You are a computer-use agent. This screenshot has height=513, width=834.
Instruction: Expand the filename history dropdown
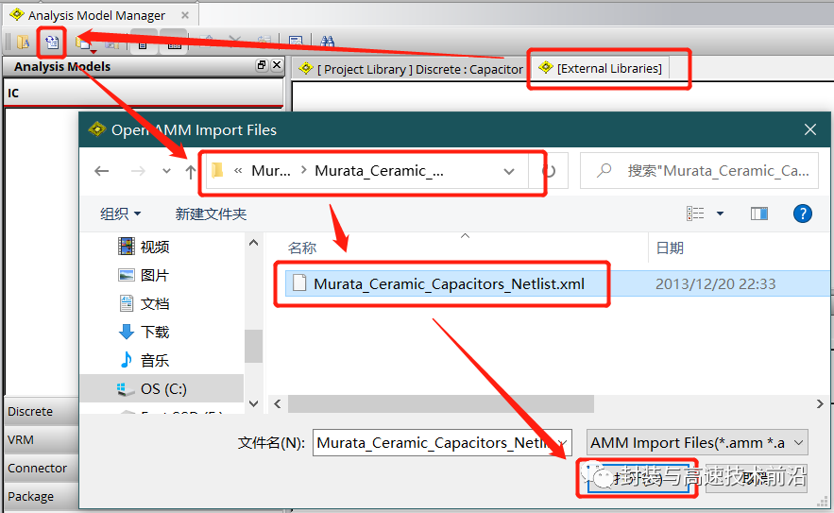tap(562, 443)
